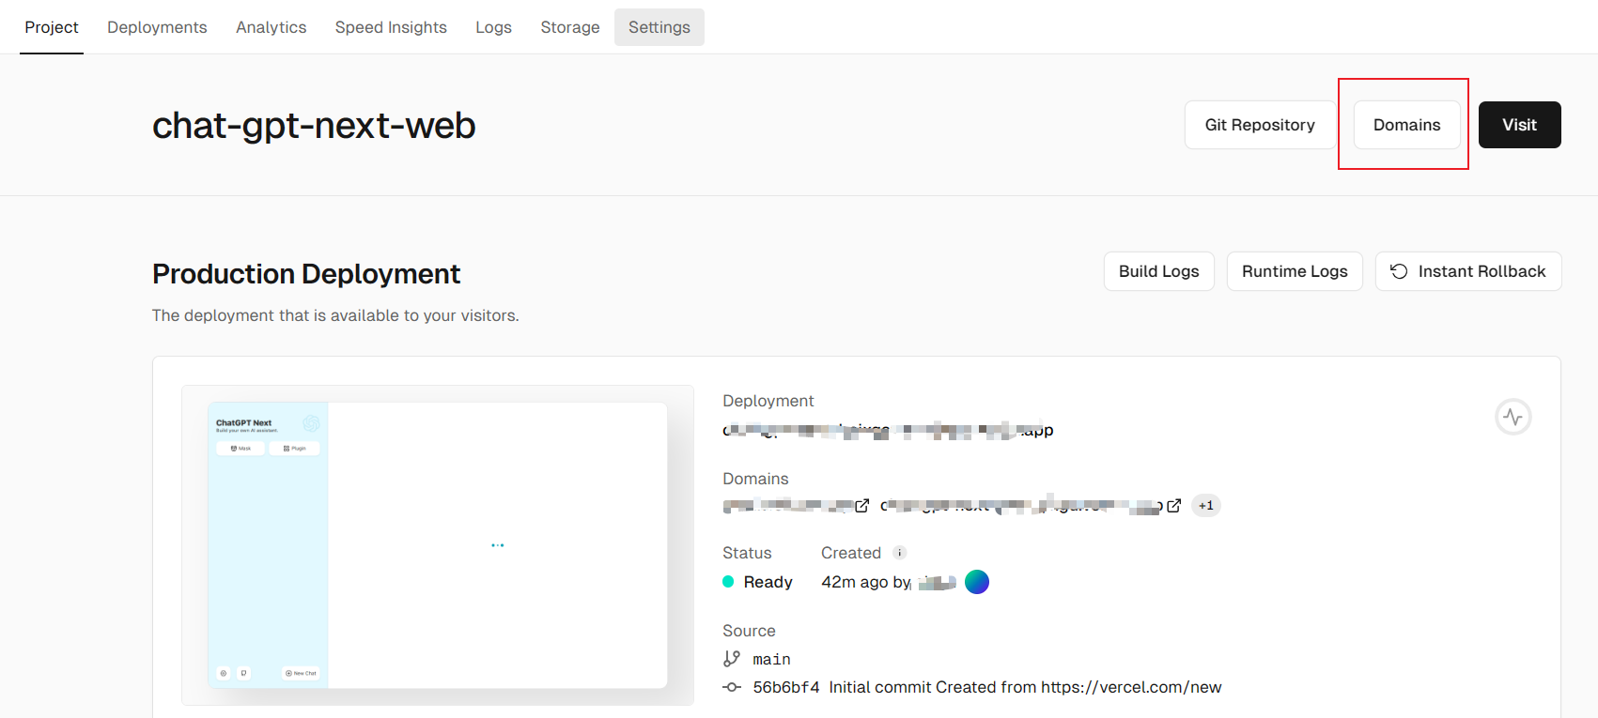This screenshot has height=718, width=1598.
Task: Open first domain's external link icon
Action: [x=861, y=505]
